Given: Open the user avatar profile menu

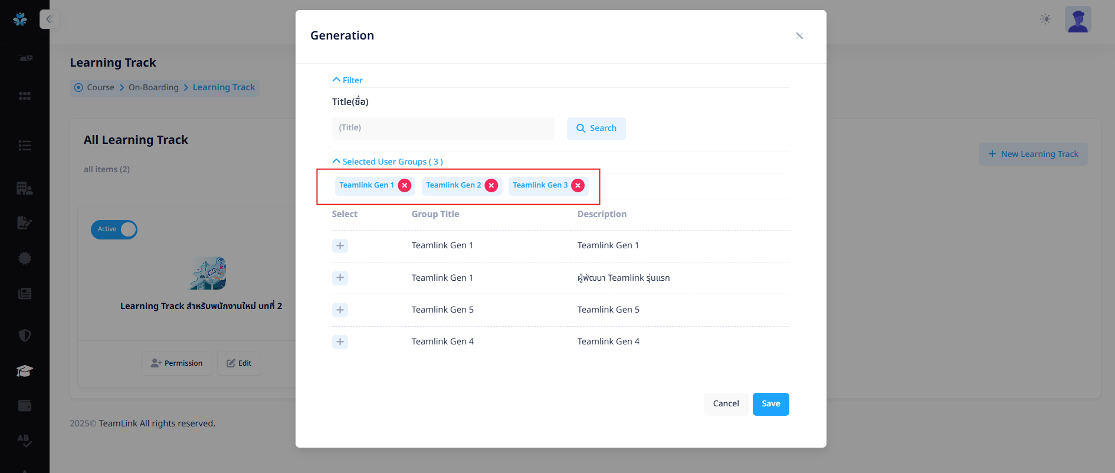Looking at the screenshot, I should click(x=1078, y=19).
